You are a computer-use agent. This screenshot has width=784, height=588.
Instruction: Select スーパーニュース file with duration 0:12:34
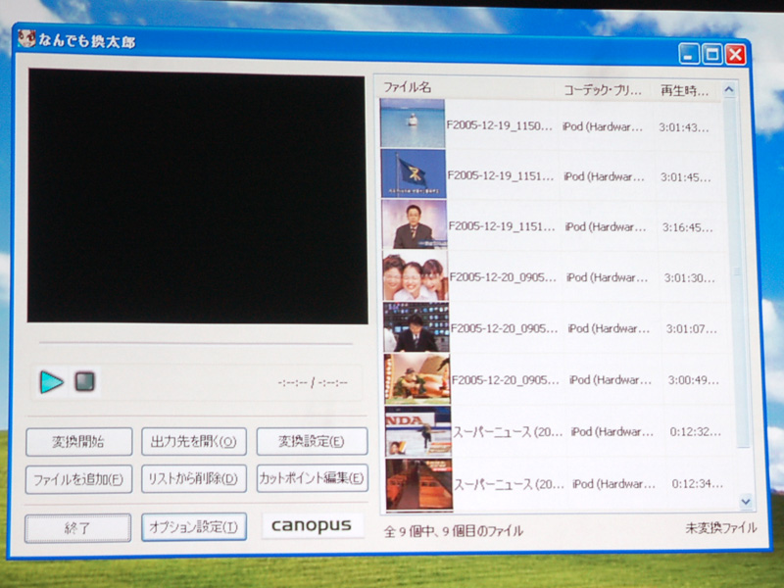509,484
